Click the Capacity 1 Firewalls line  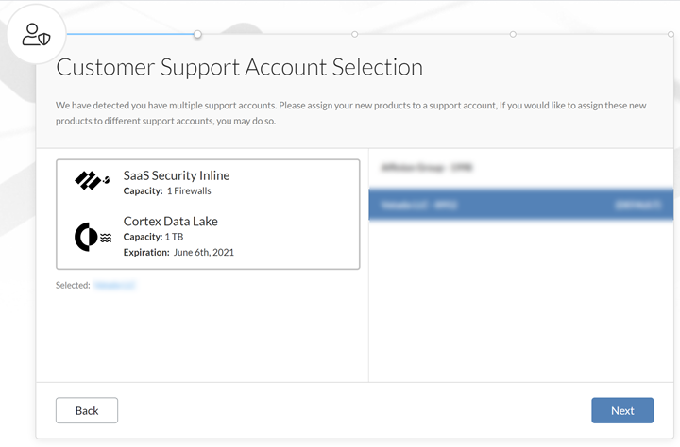coord(167,191)
